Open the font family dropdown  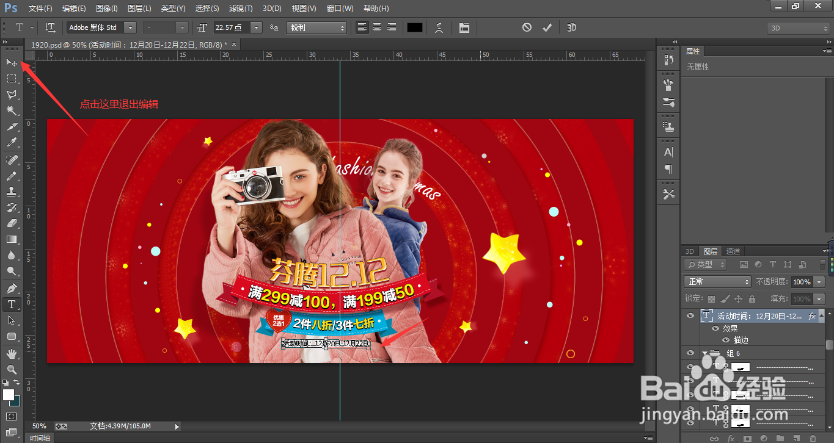(130, 27)
